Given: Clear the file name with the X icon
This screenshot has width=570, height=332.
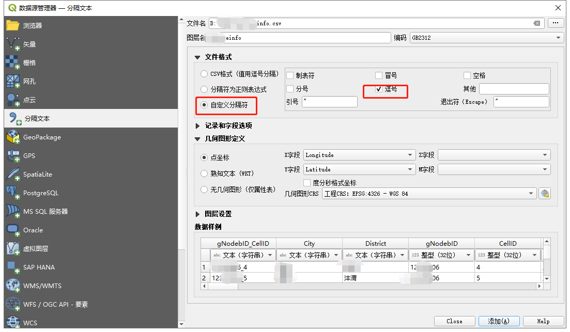Looking at the screenshot, I should pyautogui.click(x=537, y=23).
